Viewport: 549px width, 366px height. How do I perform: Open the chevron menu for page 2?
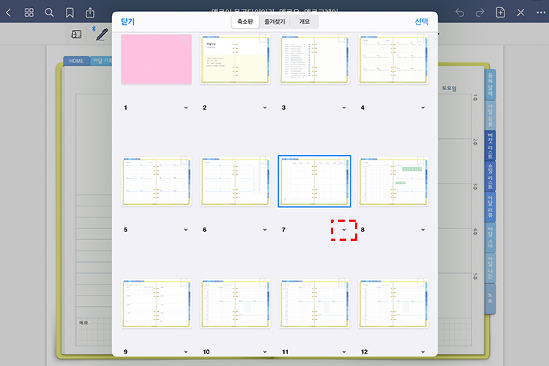[265, 108]
